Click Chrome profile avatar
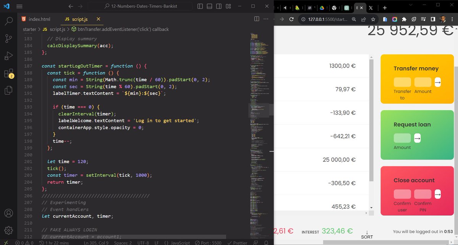Screen dimensions: 458x245 443,19
